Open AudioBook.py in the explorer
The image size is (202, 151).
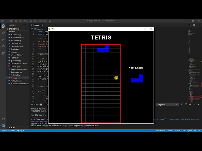16,41
